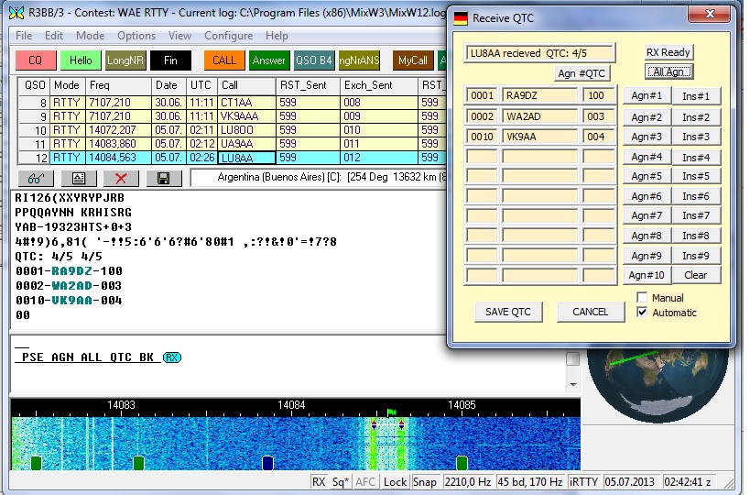Click Agn#3 to repeat third QTC
The image size is (750, 495).
coord(646,137)
